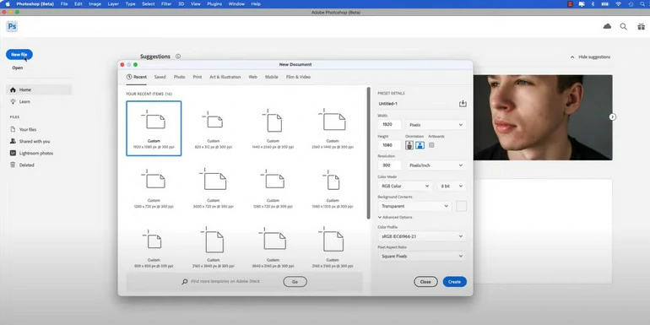Click the Resolution input field

point(389,165)
